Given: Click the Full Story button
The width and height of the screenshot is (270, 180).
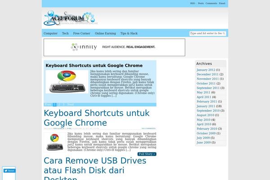Looking at the screenshot, I should pos(147,154).
